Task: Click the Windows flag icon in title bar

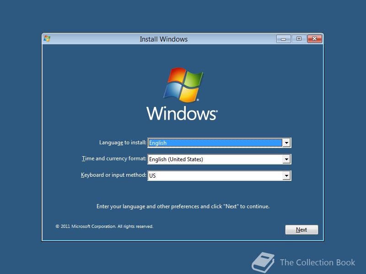Action: click(x=47, y=38)
